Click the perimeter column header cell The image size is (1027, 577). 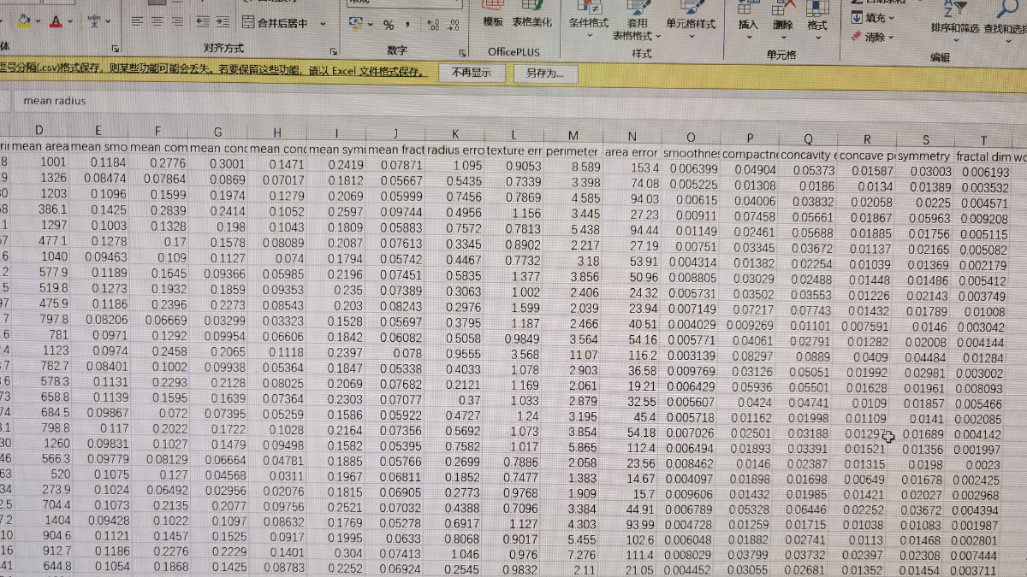pyautogui.click(x=573, y=150)
